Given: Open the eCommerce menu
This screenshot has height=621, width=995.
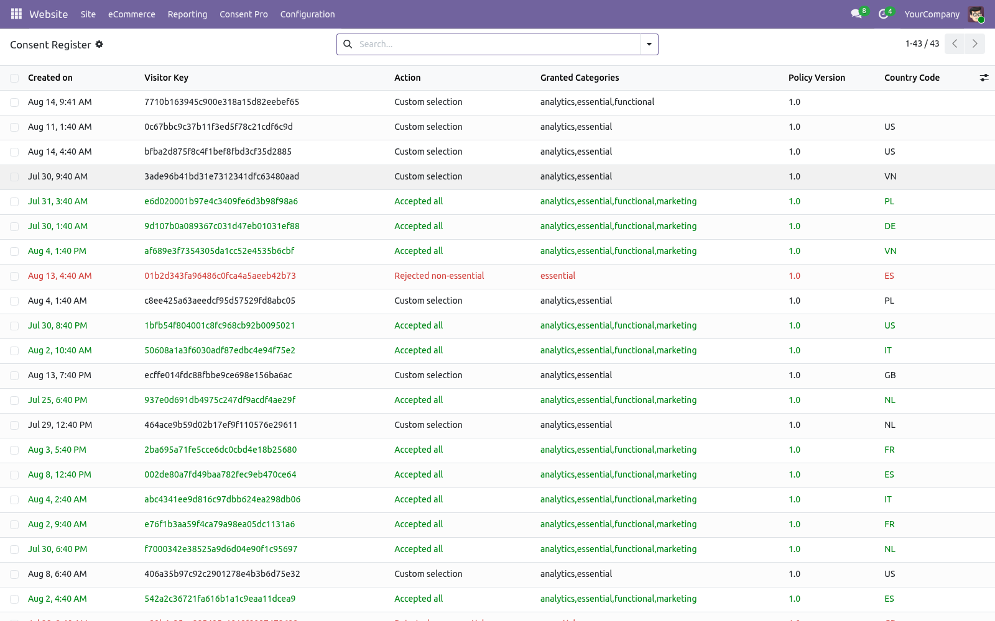Looking at the screenshot, I should click(x=132, y=14).
